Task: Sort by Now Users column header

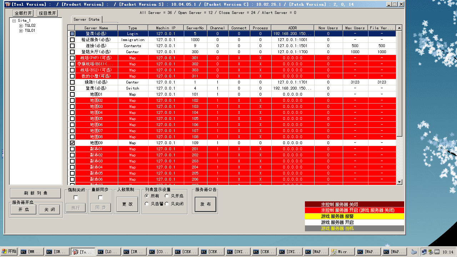Action: pyautogui.click(x=328, y=28)
